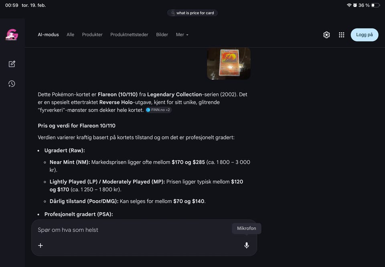Switch to the Bilder tab
Viewport: 385px width, 267px height.
[162, 34]
